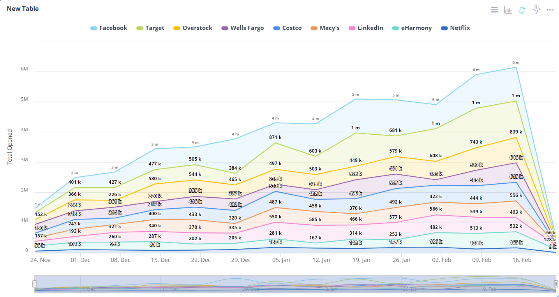Open the filter funnel icon
This screenshot has width=559, height=297.
(536, 9)
